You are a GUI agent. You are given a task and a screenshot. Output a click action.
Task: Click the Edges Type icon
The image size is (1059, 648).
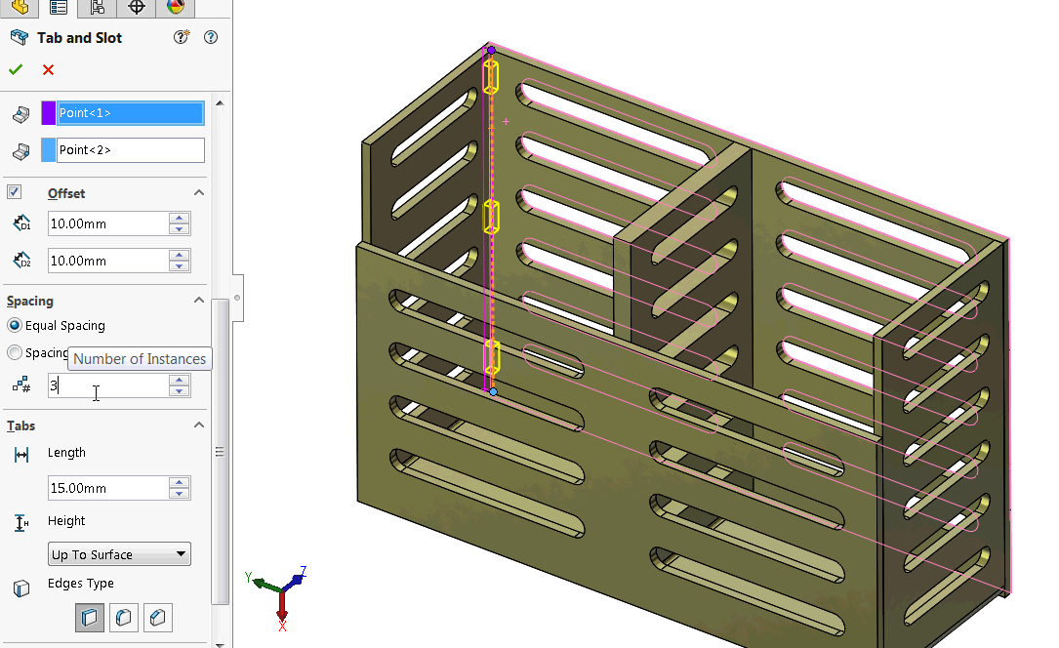[x=21, y=588]
